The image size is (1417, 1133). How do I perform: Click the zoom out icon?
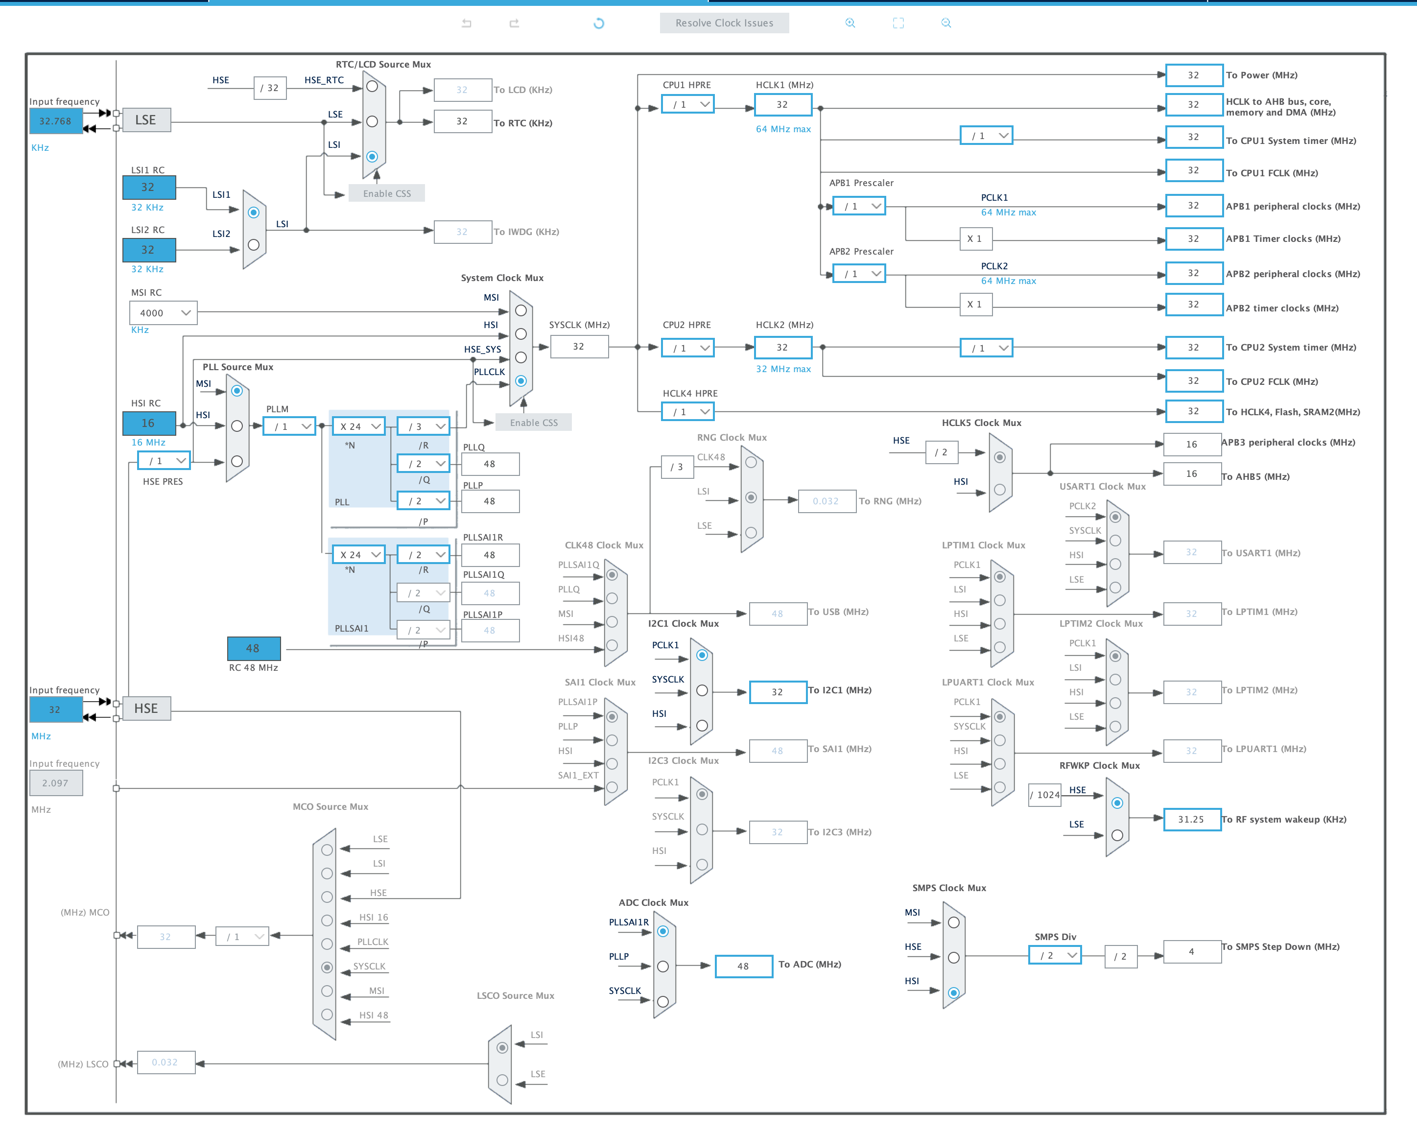[x=946, y=23]
